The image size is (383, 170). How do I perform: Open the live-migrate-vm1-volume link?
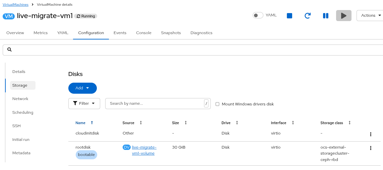144,150
